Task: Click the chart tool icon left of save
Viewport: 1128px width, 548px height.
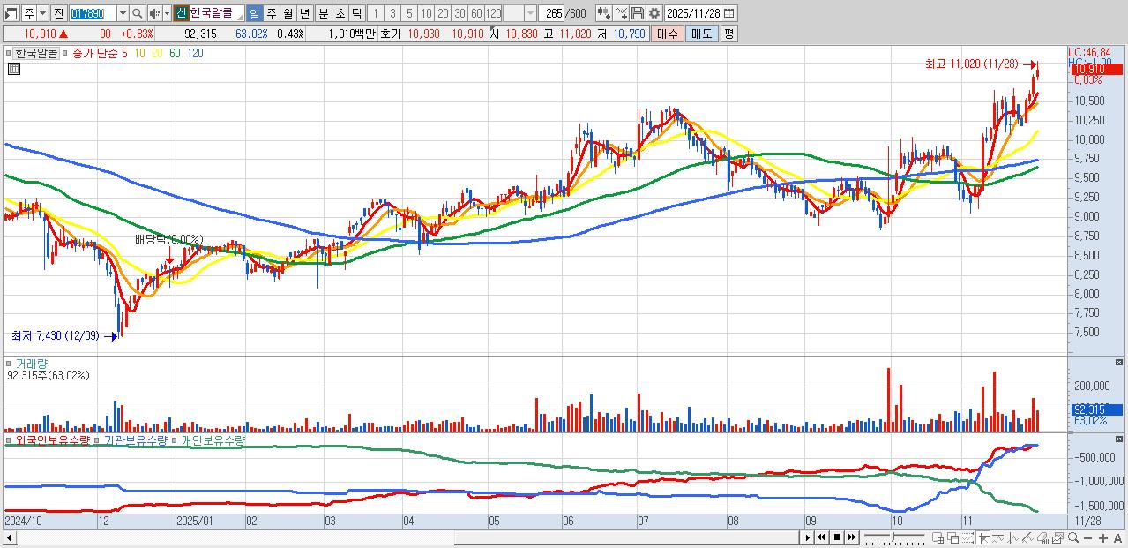Action: click(621, 13)
